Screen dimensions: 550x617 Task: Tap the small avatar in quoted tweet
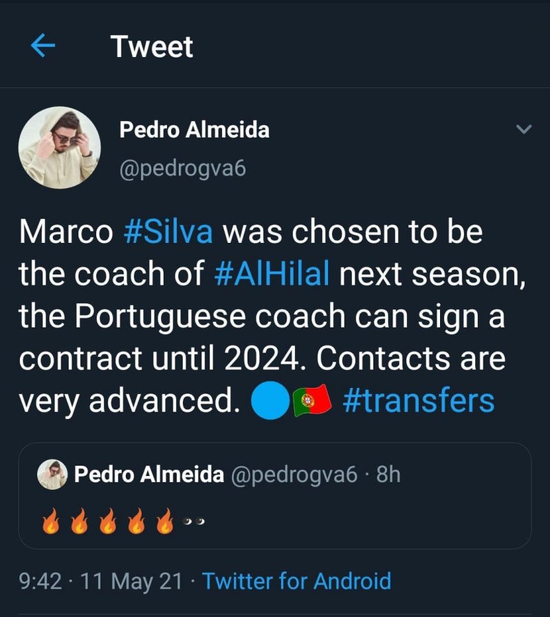(52, 475)
